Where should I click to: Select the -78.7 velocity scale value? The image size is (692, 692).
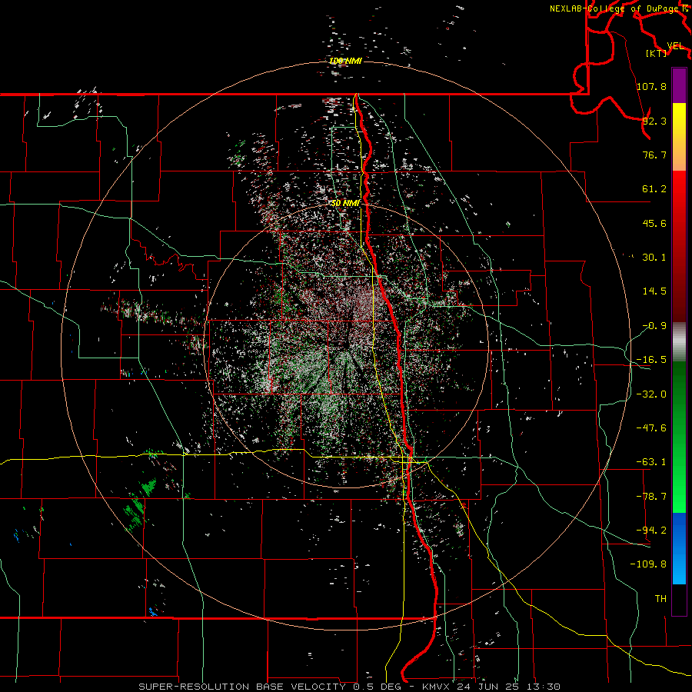point(651,497)
